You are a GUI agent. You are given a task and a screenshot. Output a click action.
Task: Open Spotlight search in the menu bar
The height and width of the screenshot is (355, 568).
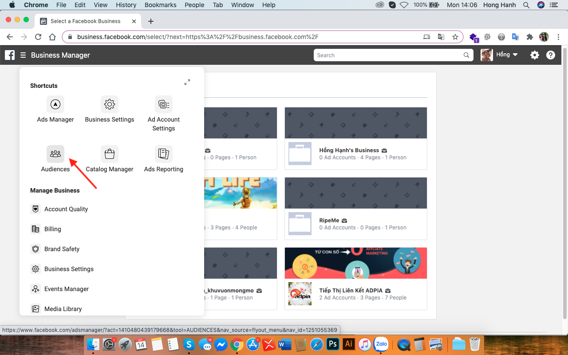526,5
